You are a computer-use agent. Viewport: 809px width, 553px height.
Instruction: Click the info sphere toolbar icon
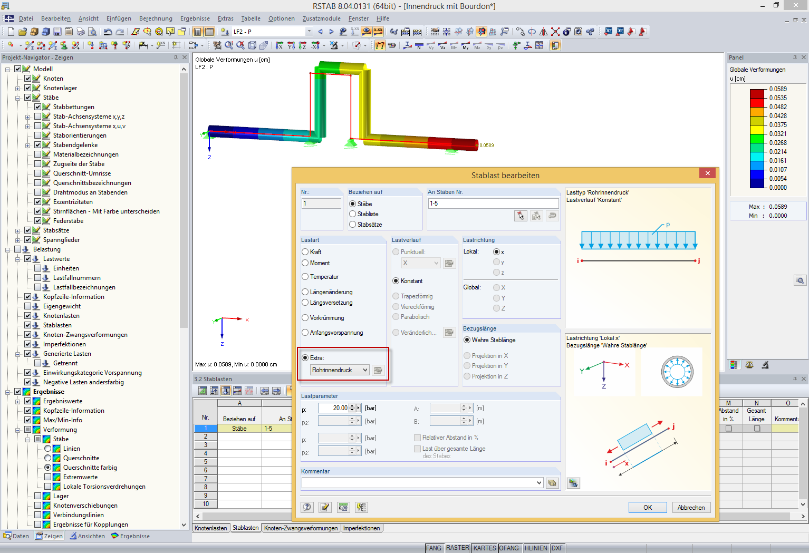tap(567, 32)
